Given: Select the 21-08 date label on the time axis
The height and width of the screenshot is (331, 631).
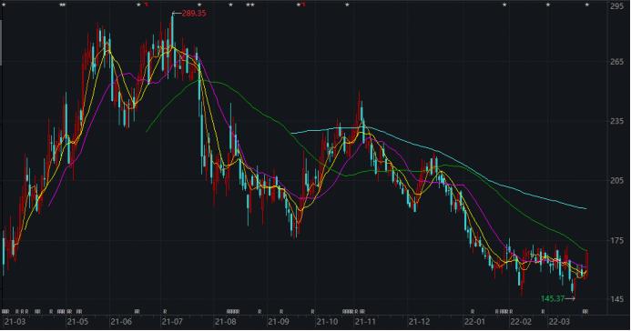Looking at the screenshot, I should [x=226, y=322].
